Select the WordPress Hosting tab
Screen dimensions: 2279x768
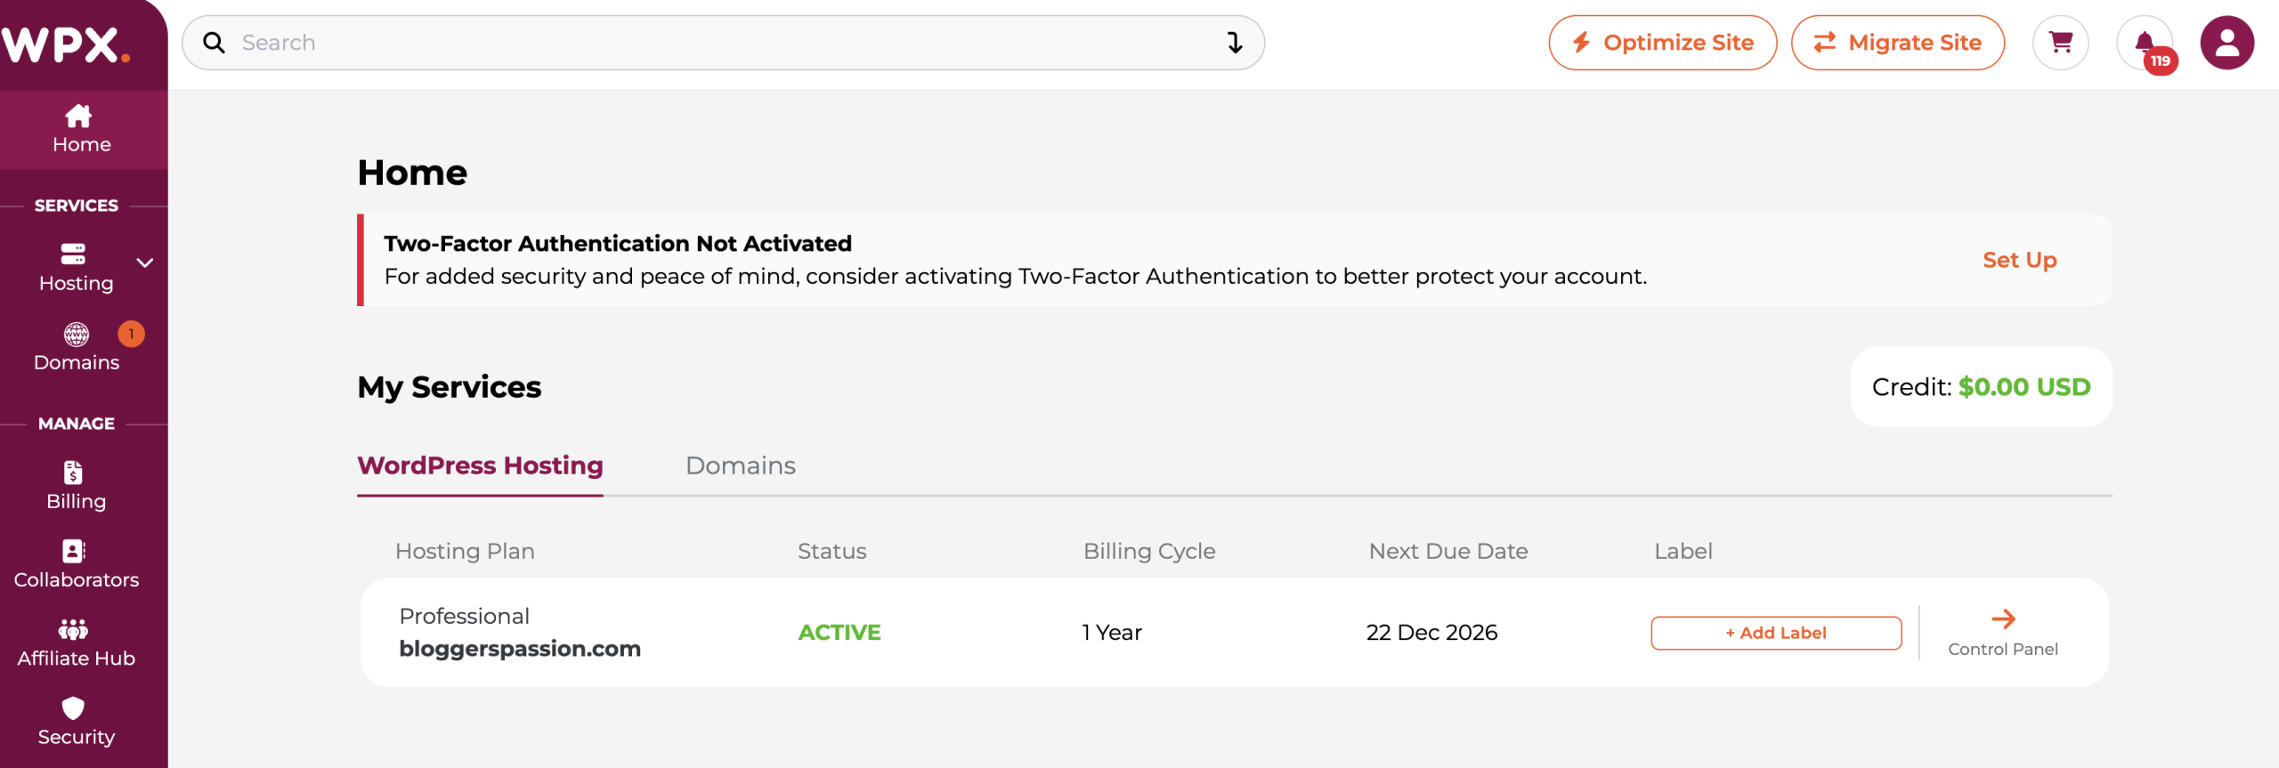(x=480, y=465)
